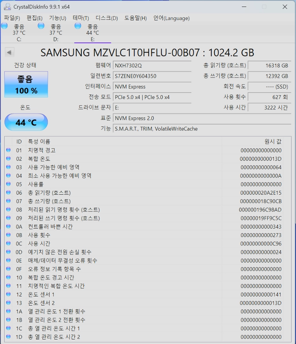Click the D: drive health status orb

point(41,26)
